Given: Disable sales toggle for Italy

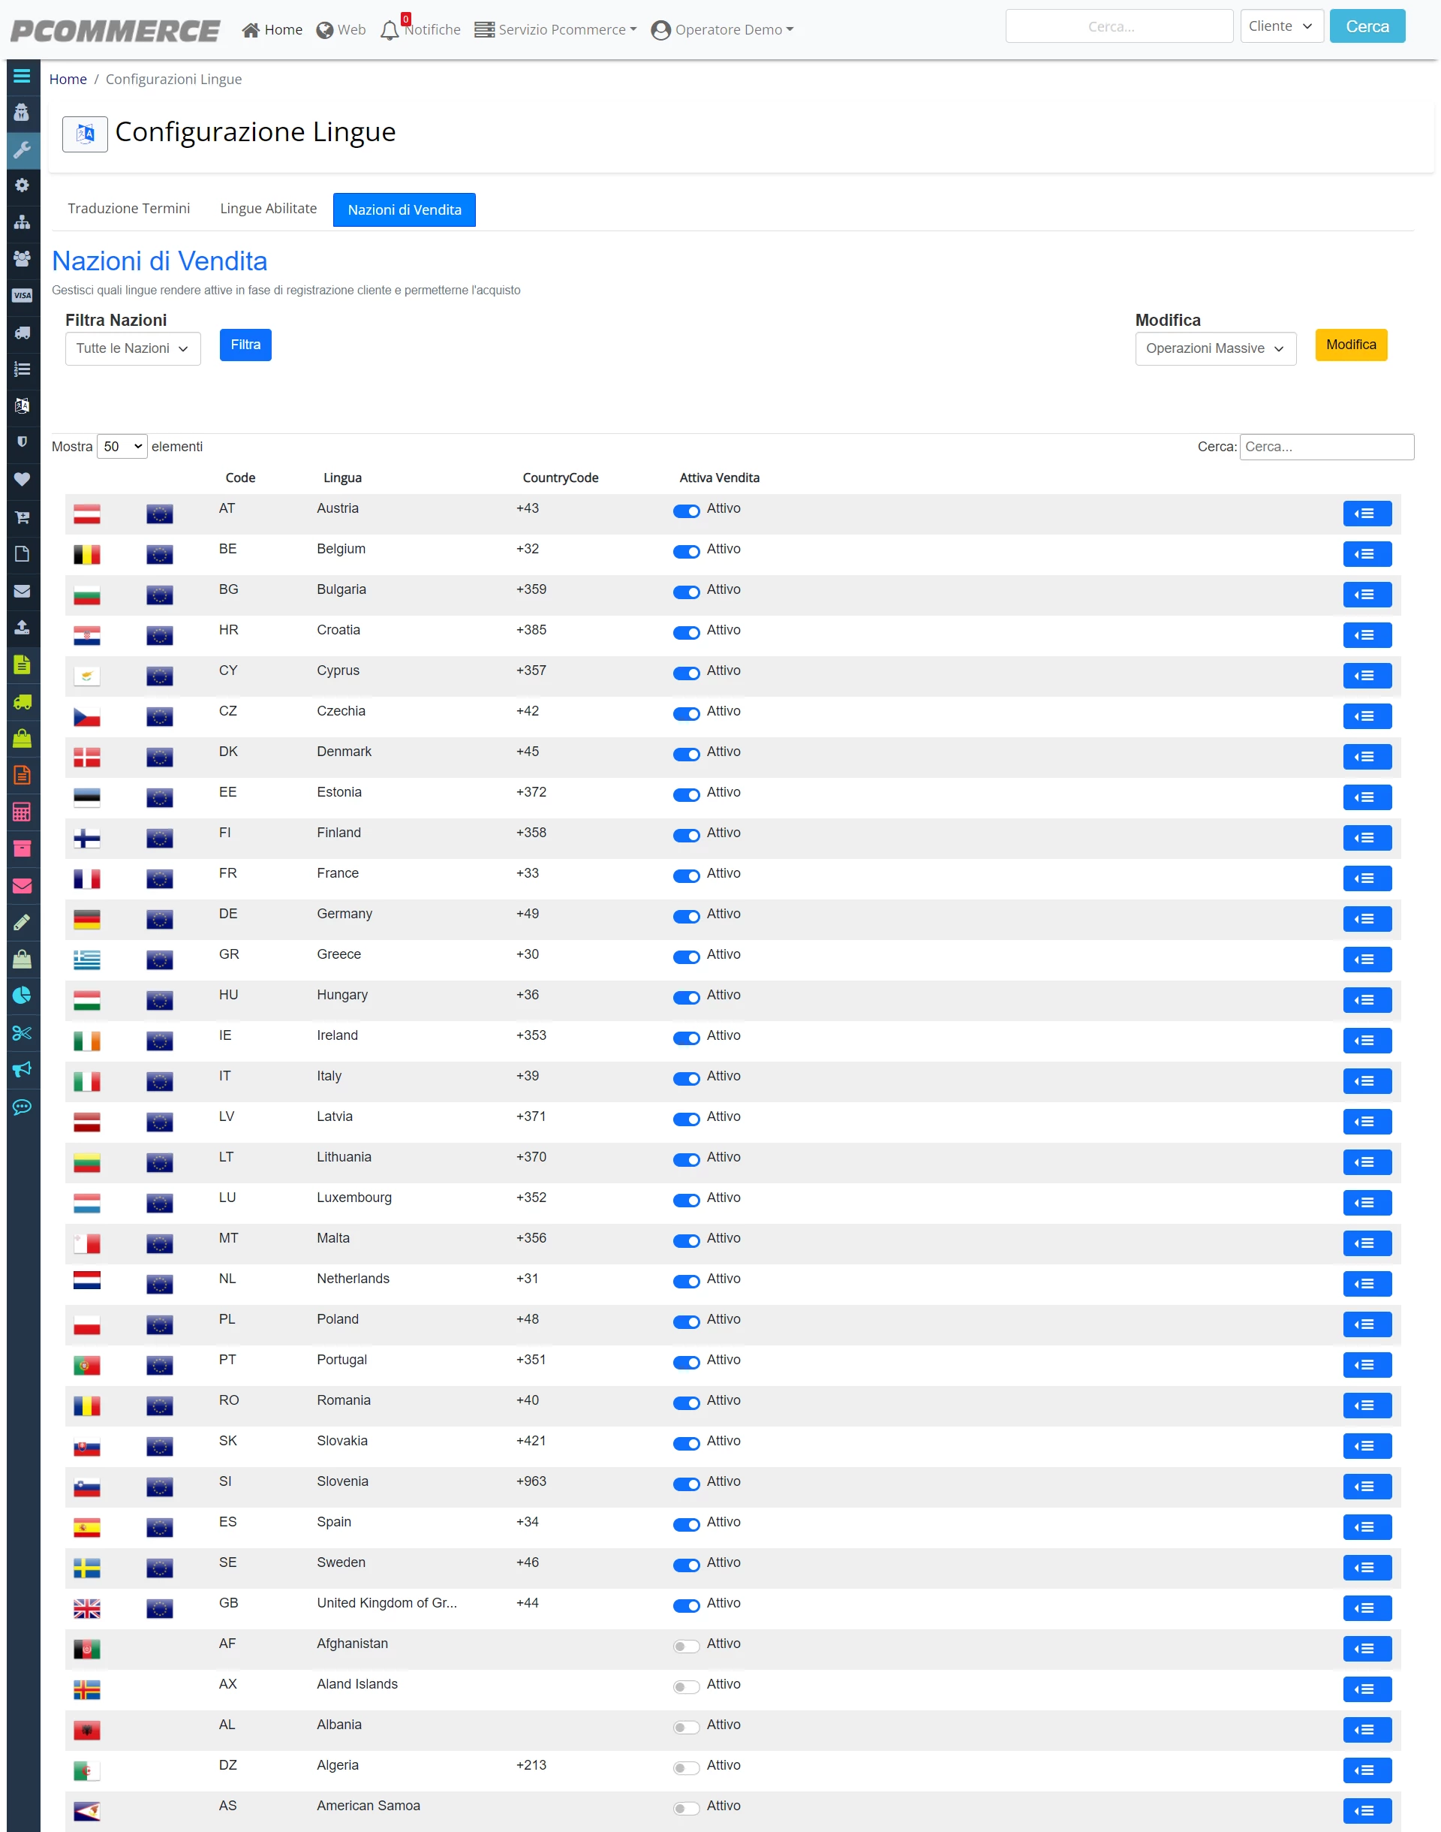Looking at the screenshot, I should tap(686, 1078).
